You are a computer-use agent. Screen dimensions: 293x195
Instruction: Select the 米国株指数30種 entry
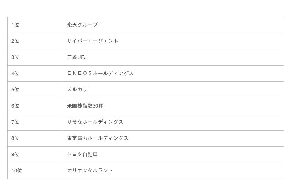click(x=85, y=106)
